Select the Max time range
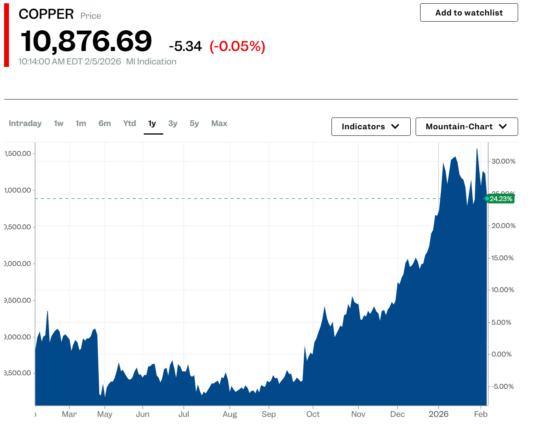 (219, 124)
